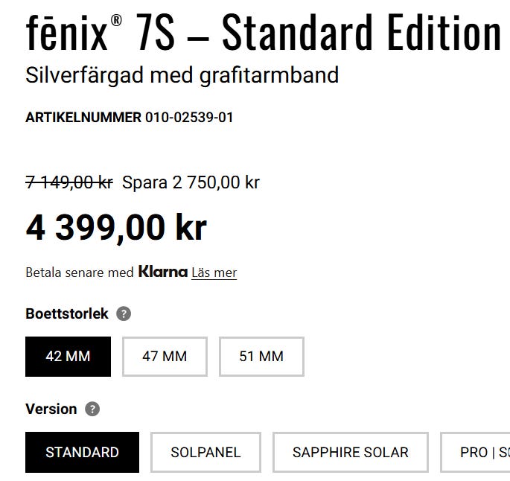The height and width of the screenshot is (481, 510).
Task: Choose the SAPPHIRE SOLAR version
Action: (350, 452)
